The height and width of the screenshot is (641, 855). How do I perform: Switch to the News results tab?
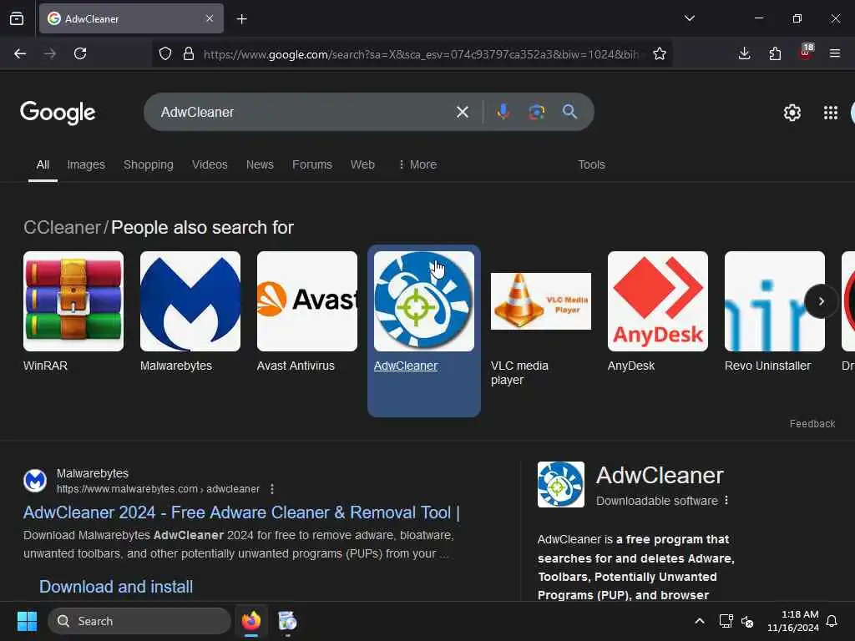pos(260,164)
